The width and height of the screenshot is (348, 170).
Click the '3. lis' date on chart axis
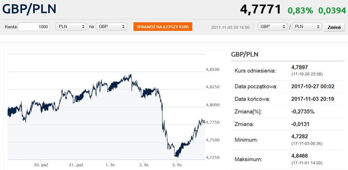177,165
